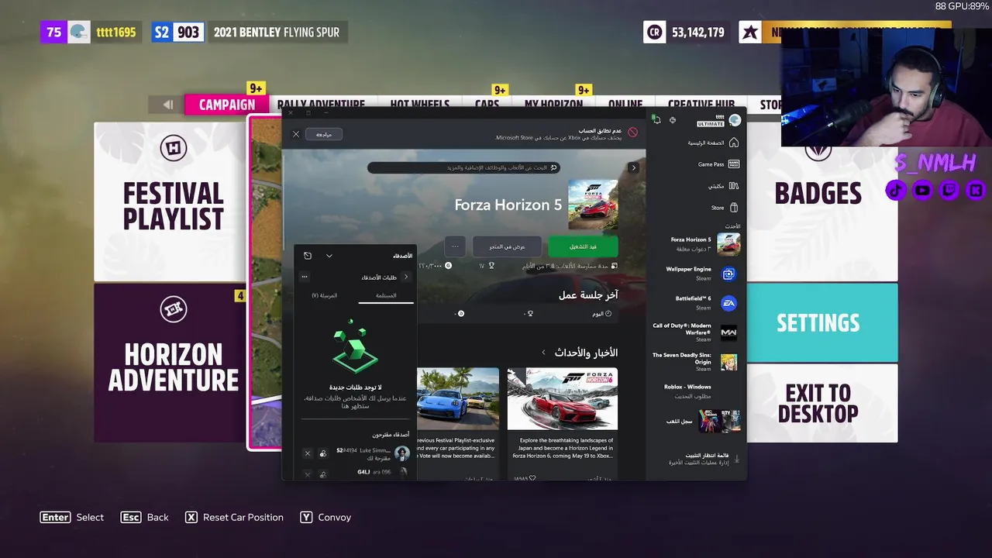Pop out the Friends panel
This screenshot has height=558, width=992.
308,256
